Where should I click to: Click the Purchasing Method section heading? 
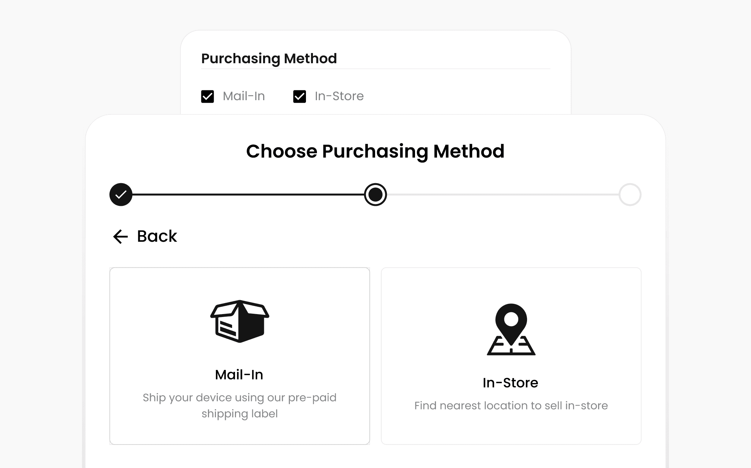pyautogui.click(x=269, y=58)
